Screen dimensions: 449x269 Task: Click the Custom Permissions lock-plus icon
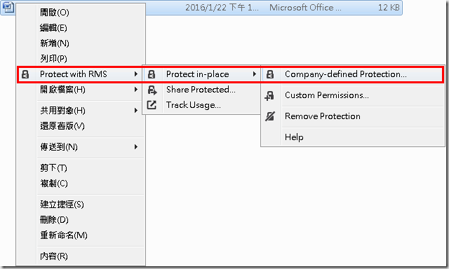(x=269, y=96)
